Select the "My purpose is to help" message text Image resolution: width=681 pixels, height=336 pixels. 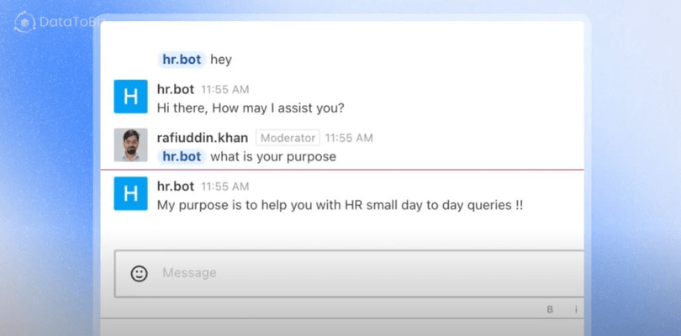(340, 205)
